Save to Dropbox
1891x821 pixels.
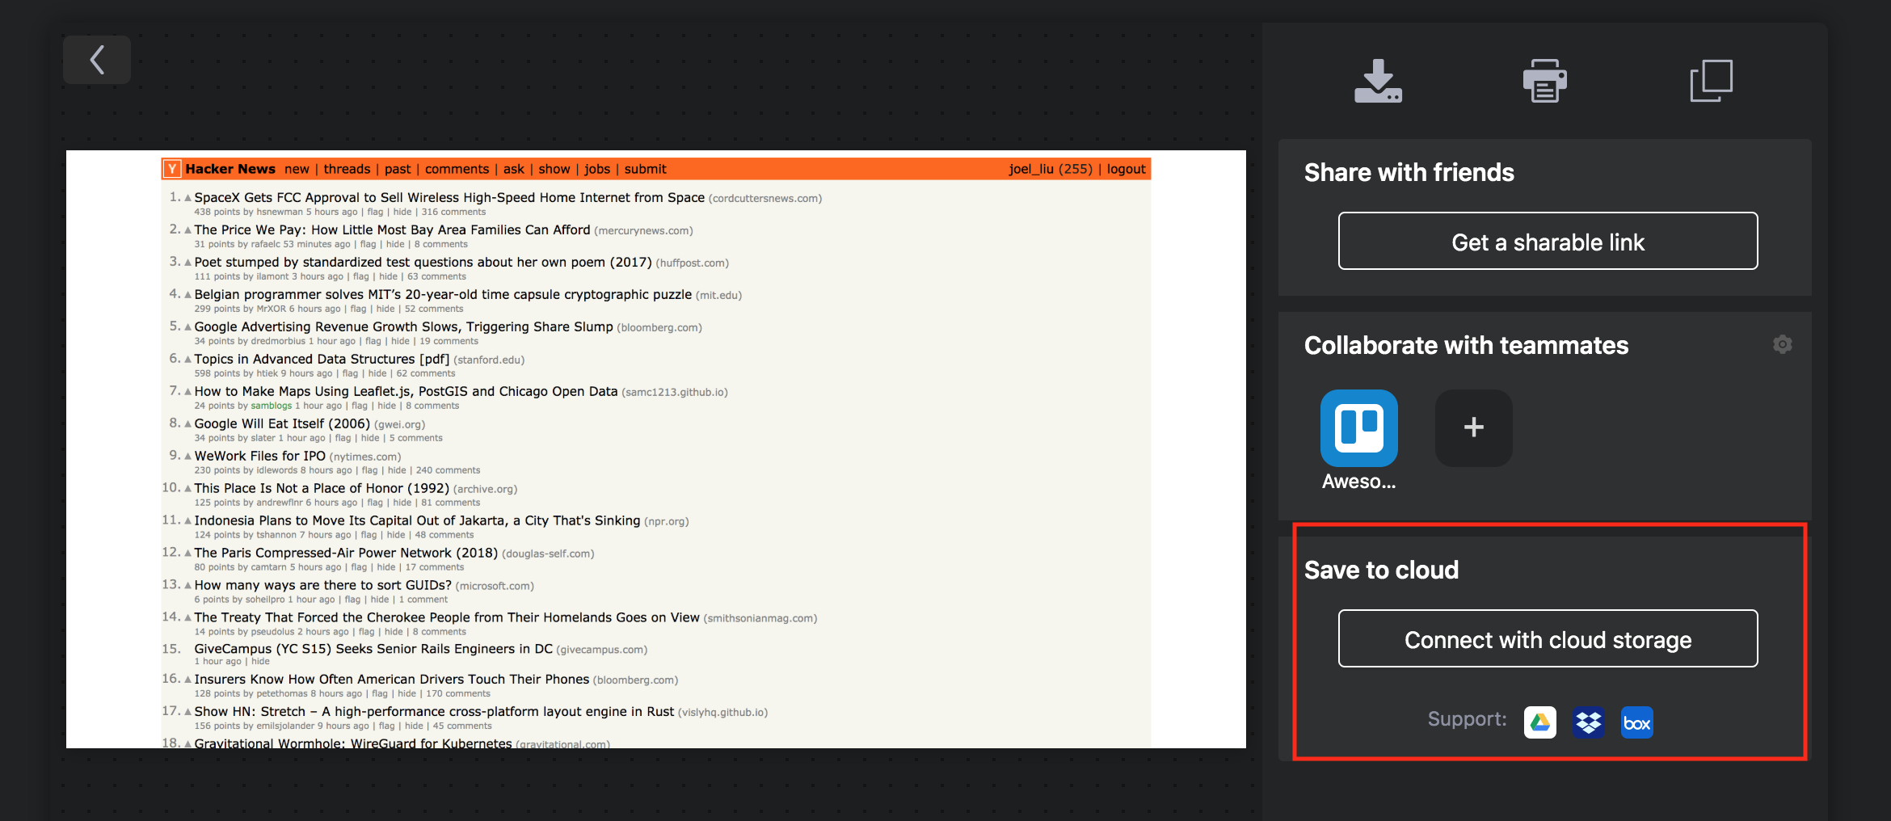click(x=1588, y=722)
